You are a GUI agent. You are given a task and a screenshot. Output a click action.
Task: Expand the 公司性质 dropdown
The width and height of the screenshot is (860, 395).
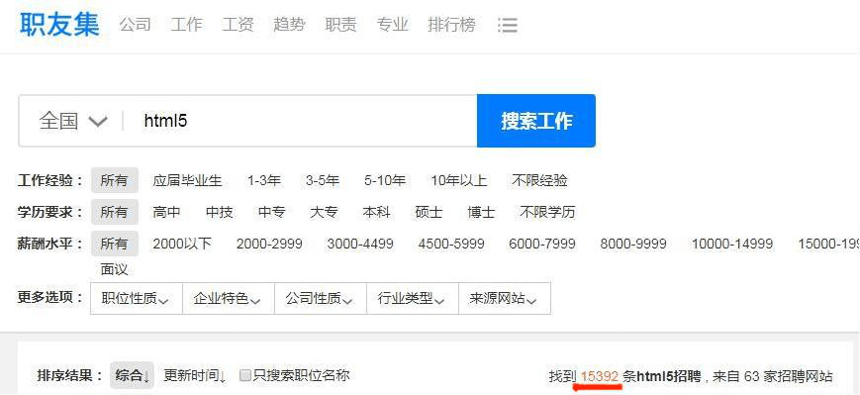[321, 299]
